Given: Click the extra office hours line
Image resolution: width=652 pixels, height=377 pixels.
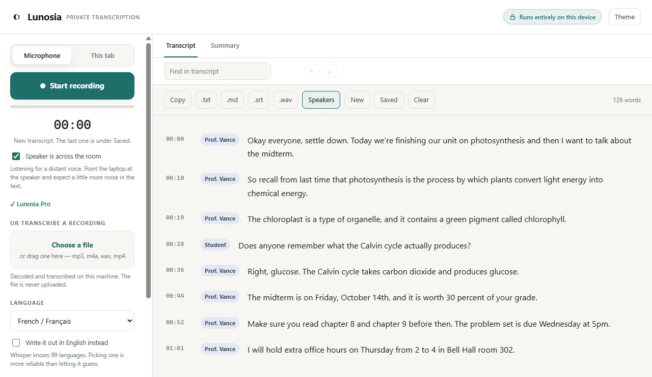Looking at the screenshot, I should [381, 350].
